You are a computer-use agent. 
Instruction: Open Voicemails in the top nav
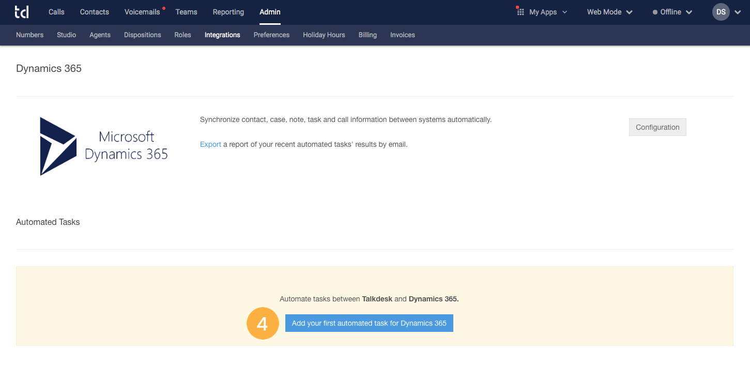[142, 12]
